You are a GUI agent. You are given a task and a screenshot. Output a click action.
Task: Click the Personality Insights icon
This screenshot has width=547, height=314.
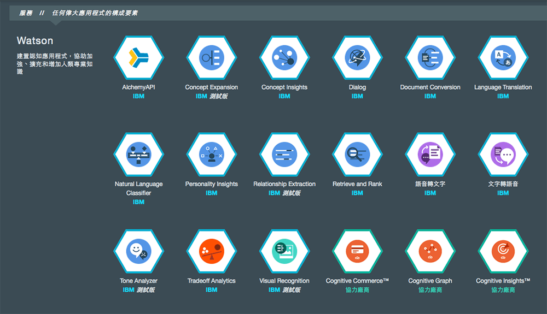[211, 154]
